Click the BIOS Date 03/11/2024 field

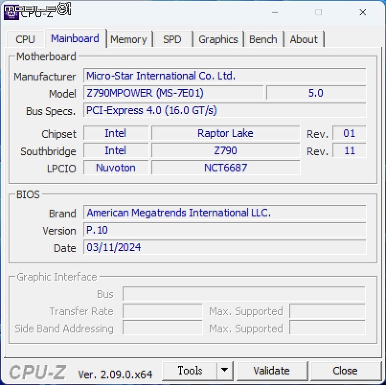pyautogui.click(x=225, y=247)
